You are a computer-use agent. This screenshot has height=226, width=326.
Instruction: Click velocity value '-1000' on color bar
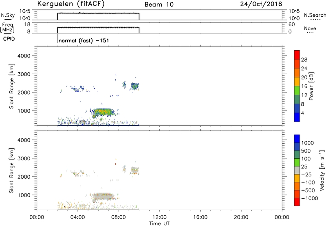pos(309,198)
